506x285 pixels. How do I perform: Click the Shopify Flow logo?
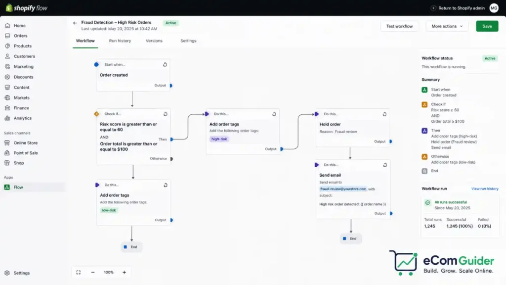click(x=27, y=8)
